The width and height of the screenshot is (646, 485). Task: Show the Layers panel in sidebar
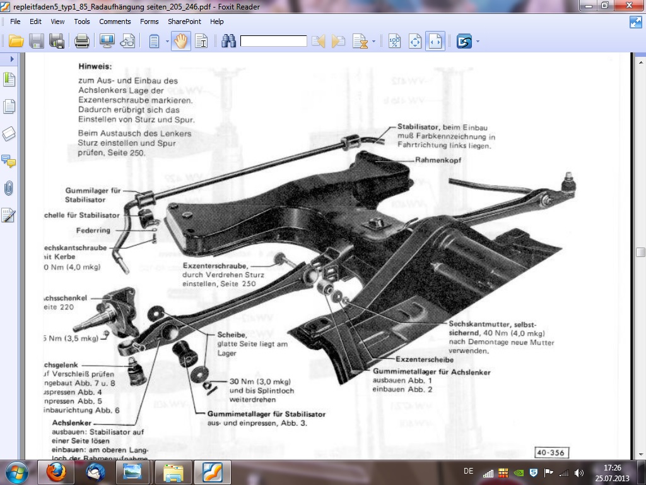coord(9,134)
